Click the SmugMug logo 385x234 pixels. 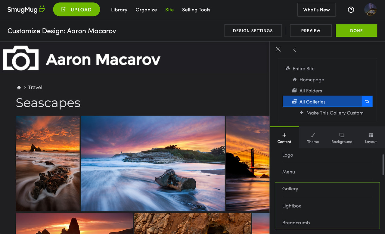(26, 10)
